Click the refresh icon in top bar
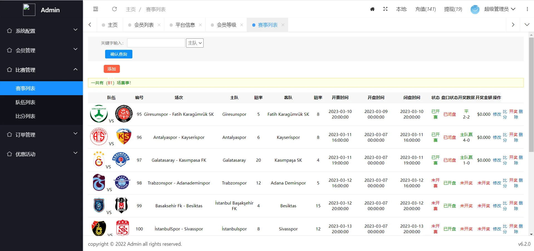 click(114, 9)
